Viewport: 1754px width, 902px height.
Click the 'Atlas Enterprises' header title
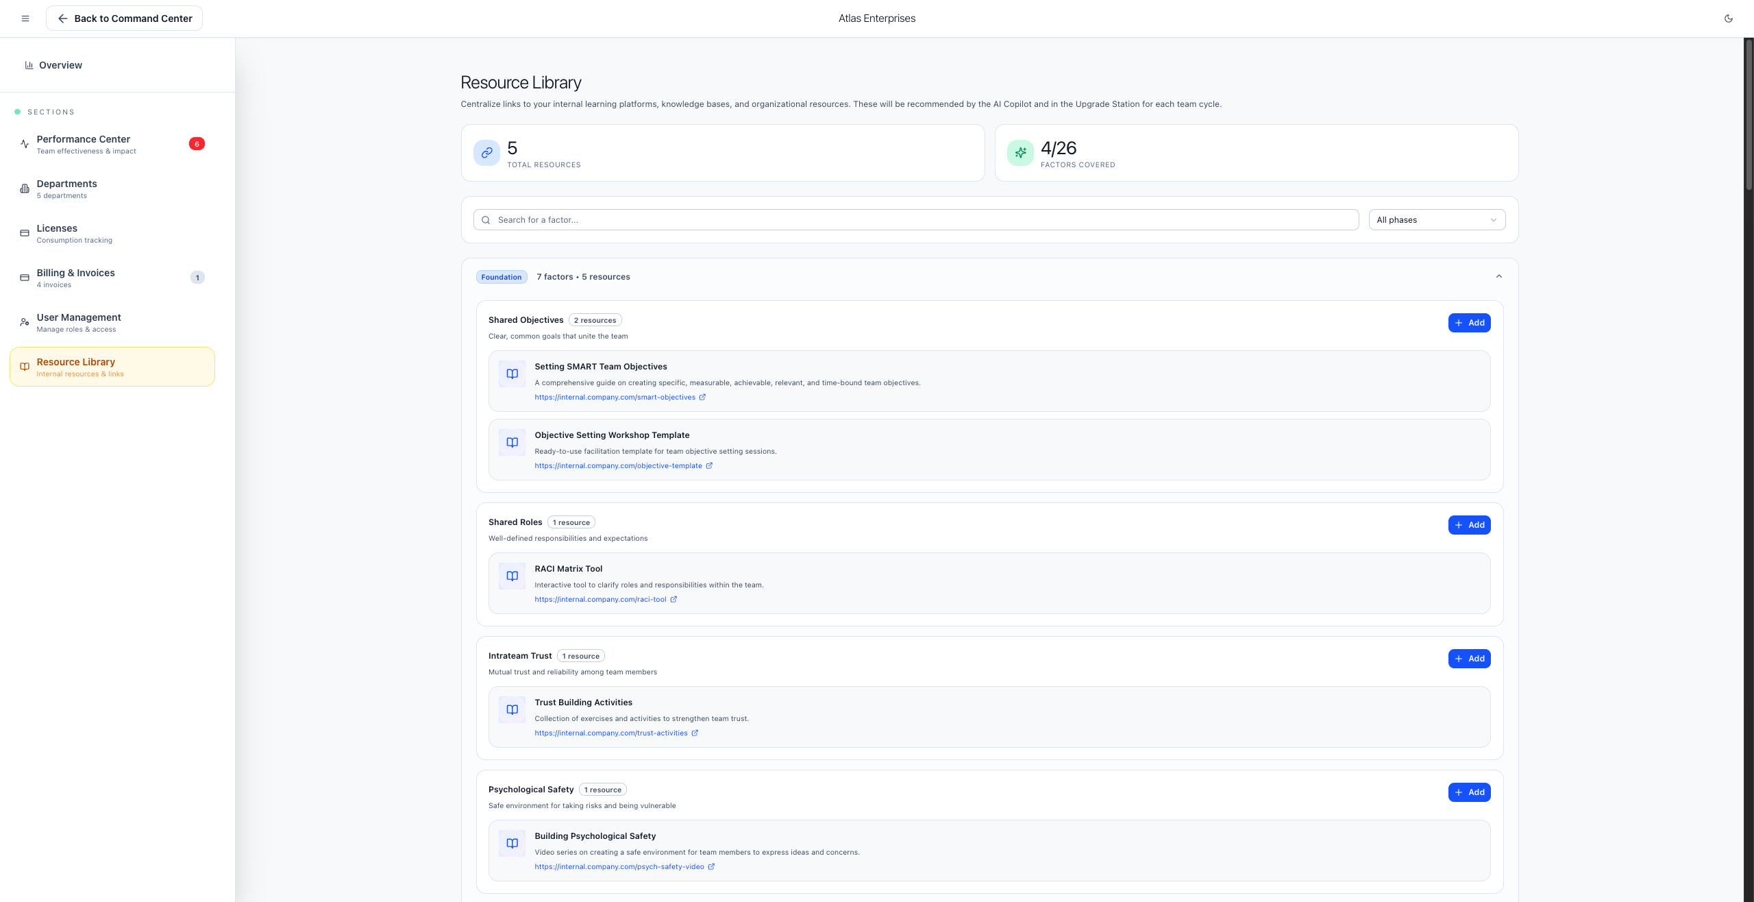click(x=877, y=19)
